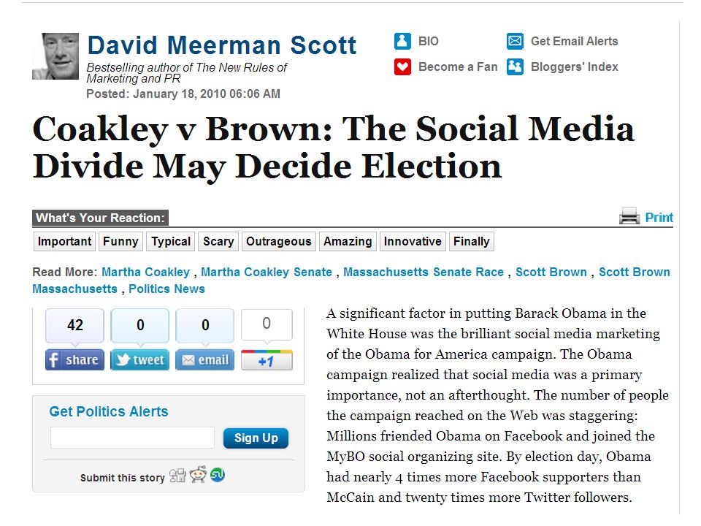Submit the story via the StumbleUpon icon
The width and height of the screenshot is (701, 526).
point(218,475)
